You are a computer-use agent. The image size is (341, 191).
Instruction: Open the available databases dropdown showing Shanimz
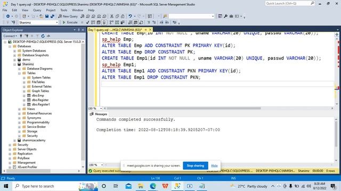[38, 22]
